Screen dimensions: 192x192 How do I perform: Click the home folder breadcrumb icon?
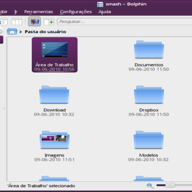pyautogui.click(x=12, y=31)
